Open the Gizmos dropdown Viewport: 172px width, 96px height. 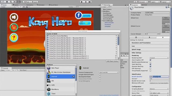click(x=71, y=7)
